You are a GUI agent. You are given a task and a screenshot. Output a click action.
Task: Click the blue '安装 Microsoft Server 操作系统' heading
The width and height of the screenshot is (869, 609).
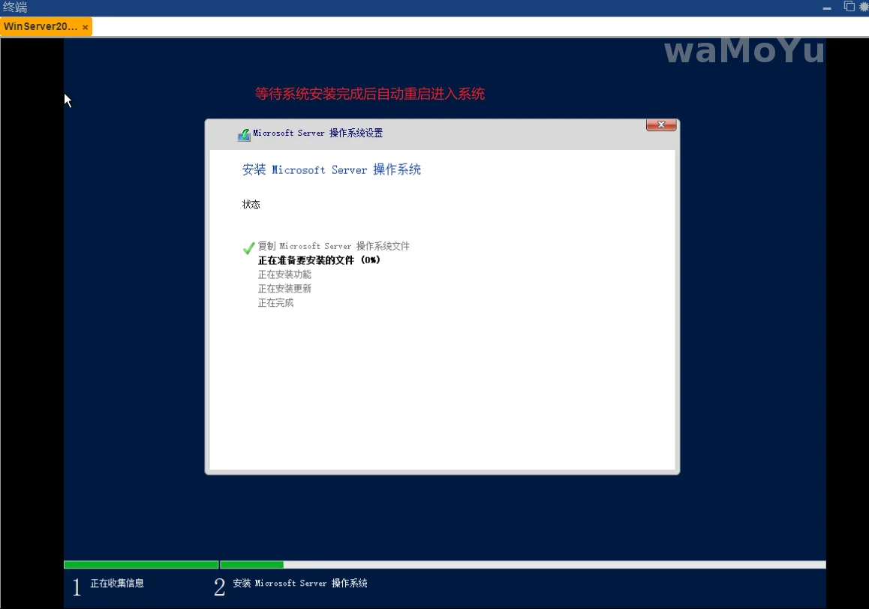coord(331,170)
